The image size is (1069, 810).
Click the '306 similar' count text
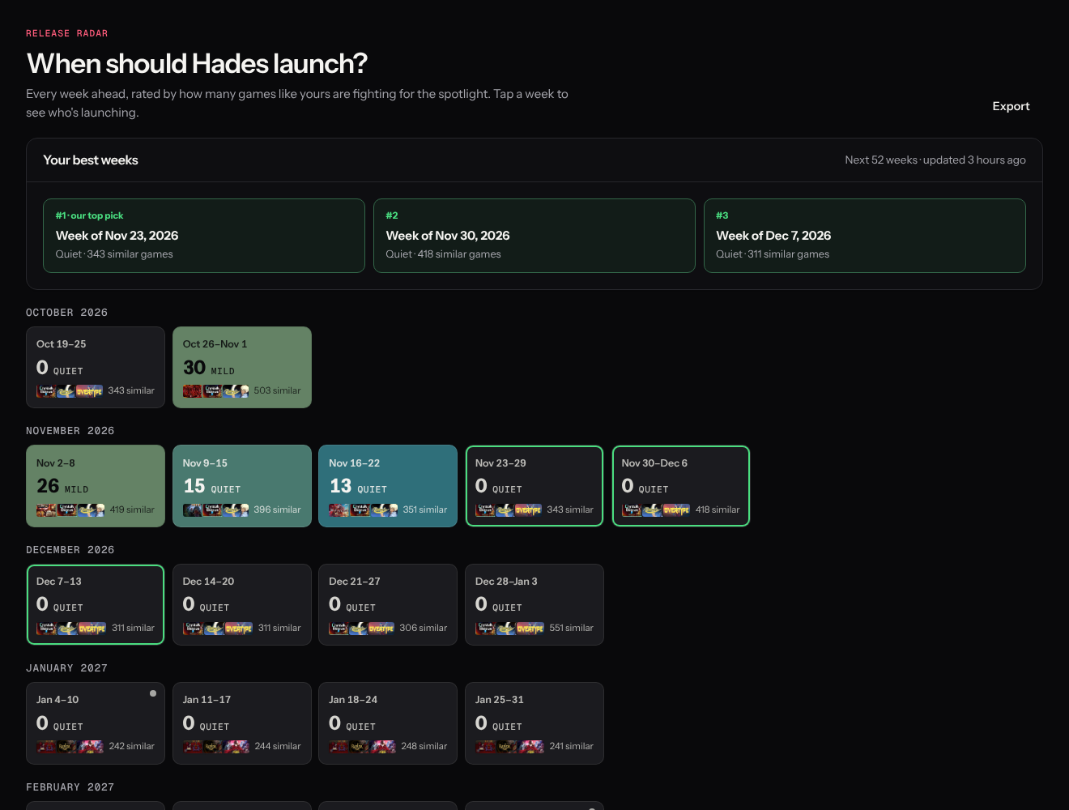[423, 628]
